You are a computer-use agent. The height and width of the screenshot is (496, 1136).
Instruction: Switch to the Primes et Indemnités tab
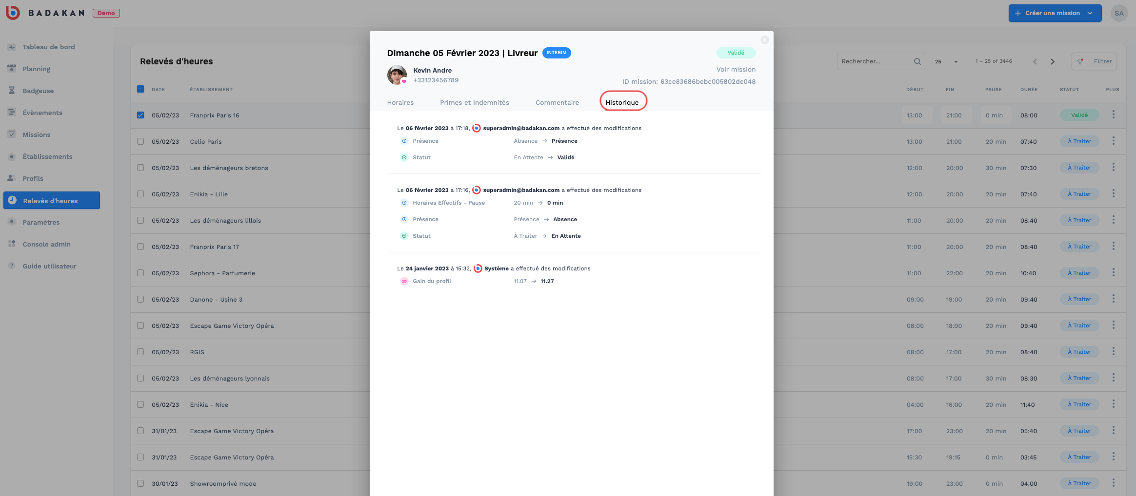pos(475,103)
